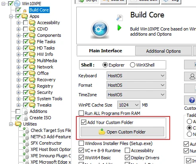The height and width of the screenshot is (164, 196).
Task: Click the HD Tasks folder icon
Action: click(32, 48)
